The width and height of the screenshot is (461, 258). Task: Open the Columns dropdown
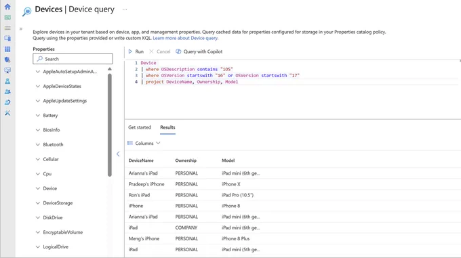144,144
